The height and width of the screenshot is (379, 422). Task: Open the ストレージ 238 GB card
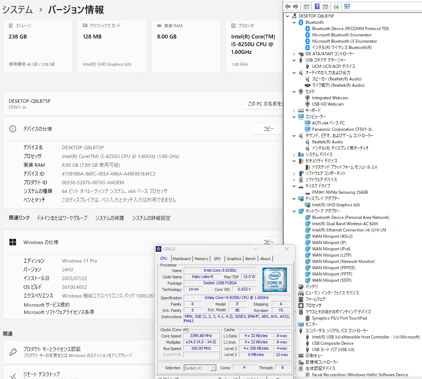pyautogui.click(x=38, y=46)
